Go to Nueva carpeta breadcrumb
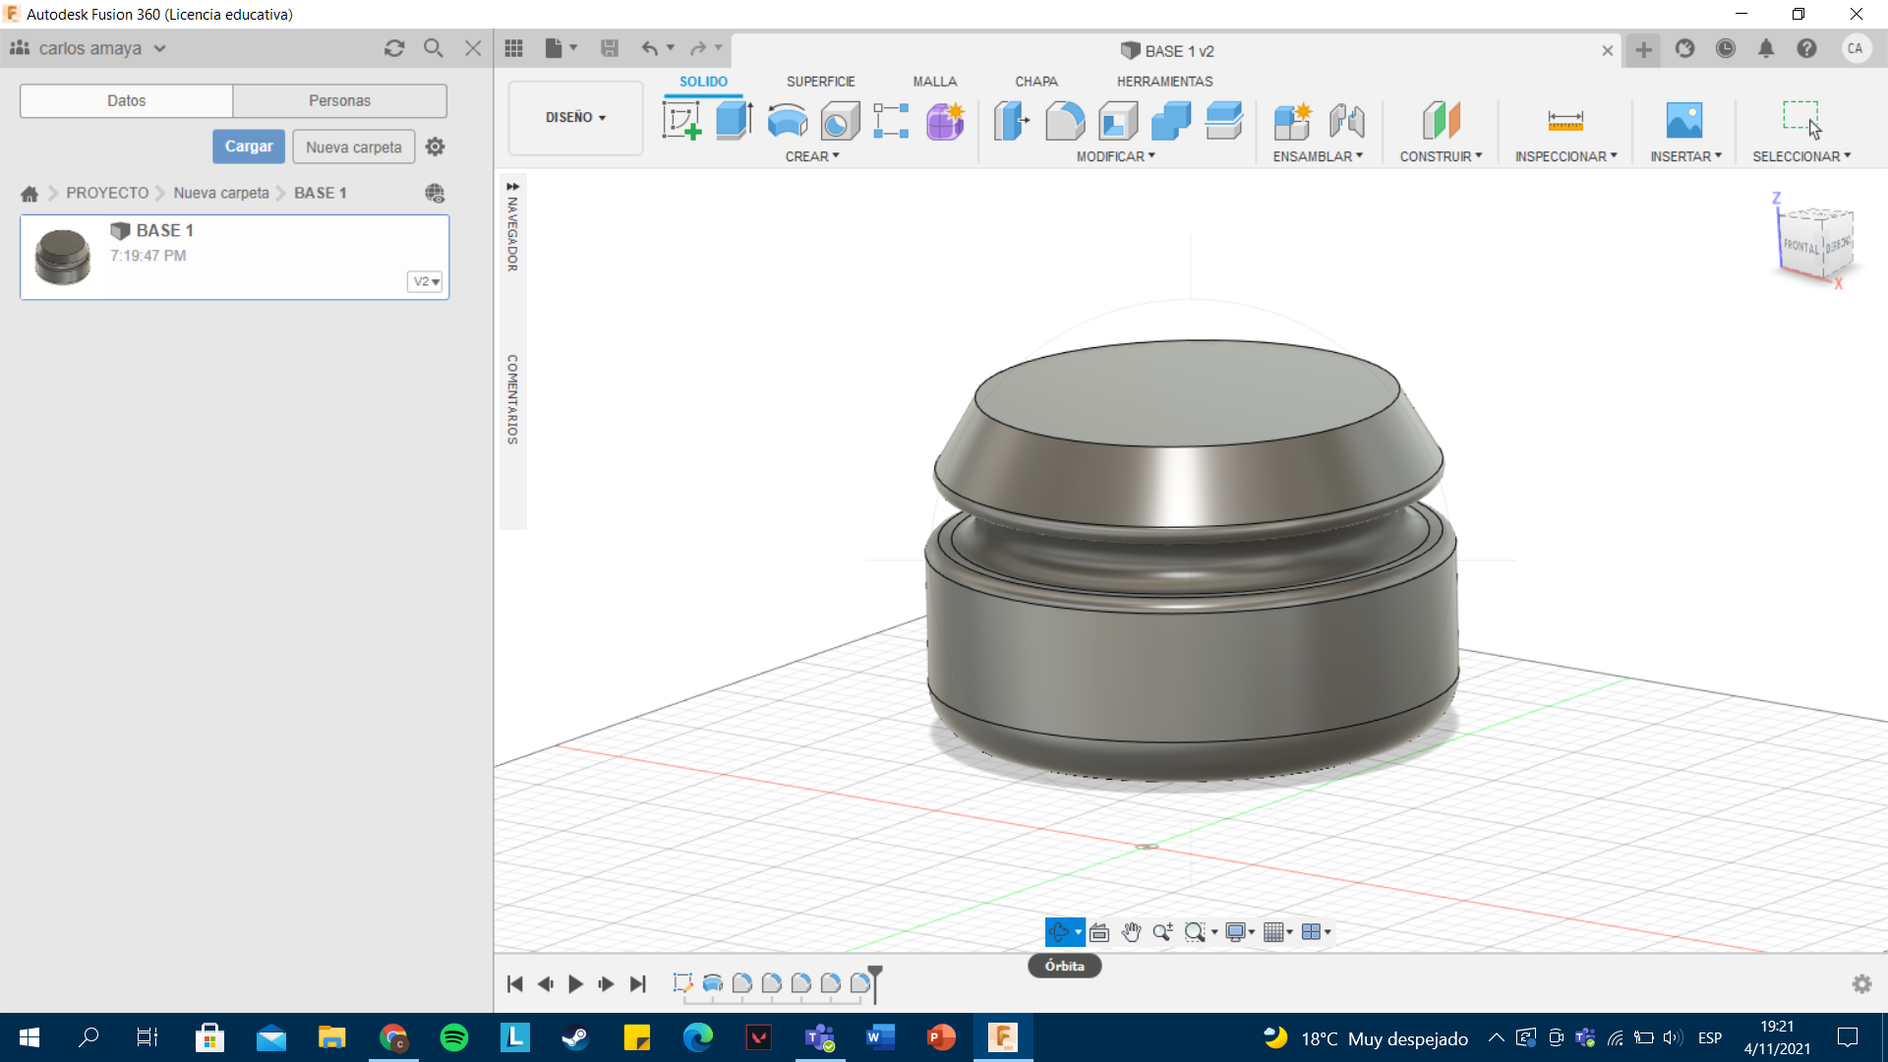Viewport: 1888px width, 1062px height. pos(221,193)
